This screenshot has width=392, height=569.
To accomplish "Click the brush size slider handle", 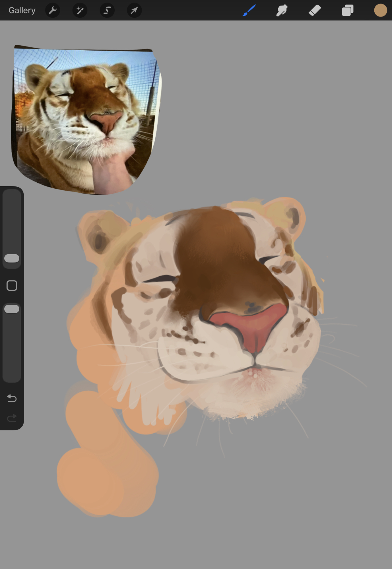I will (x=12, y=258).
